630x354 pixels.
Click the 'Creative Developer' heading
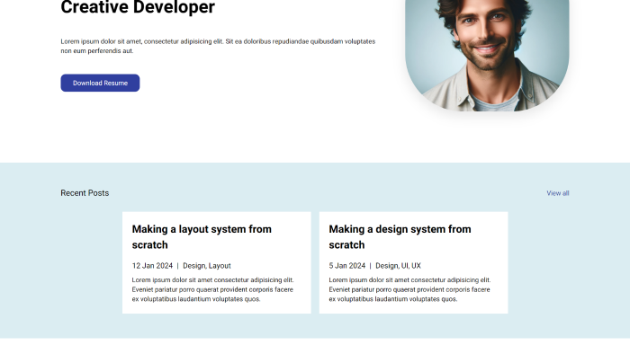138,7
